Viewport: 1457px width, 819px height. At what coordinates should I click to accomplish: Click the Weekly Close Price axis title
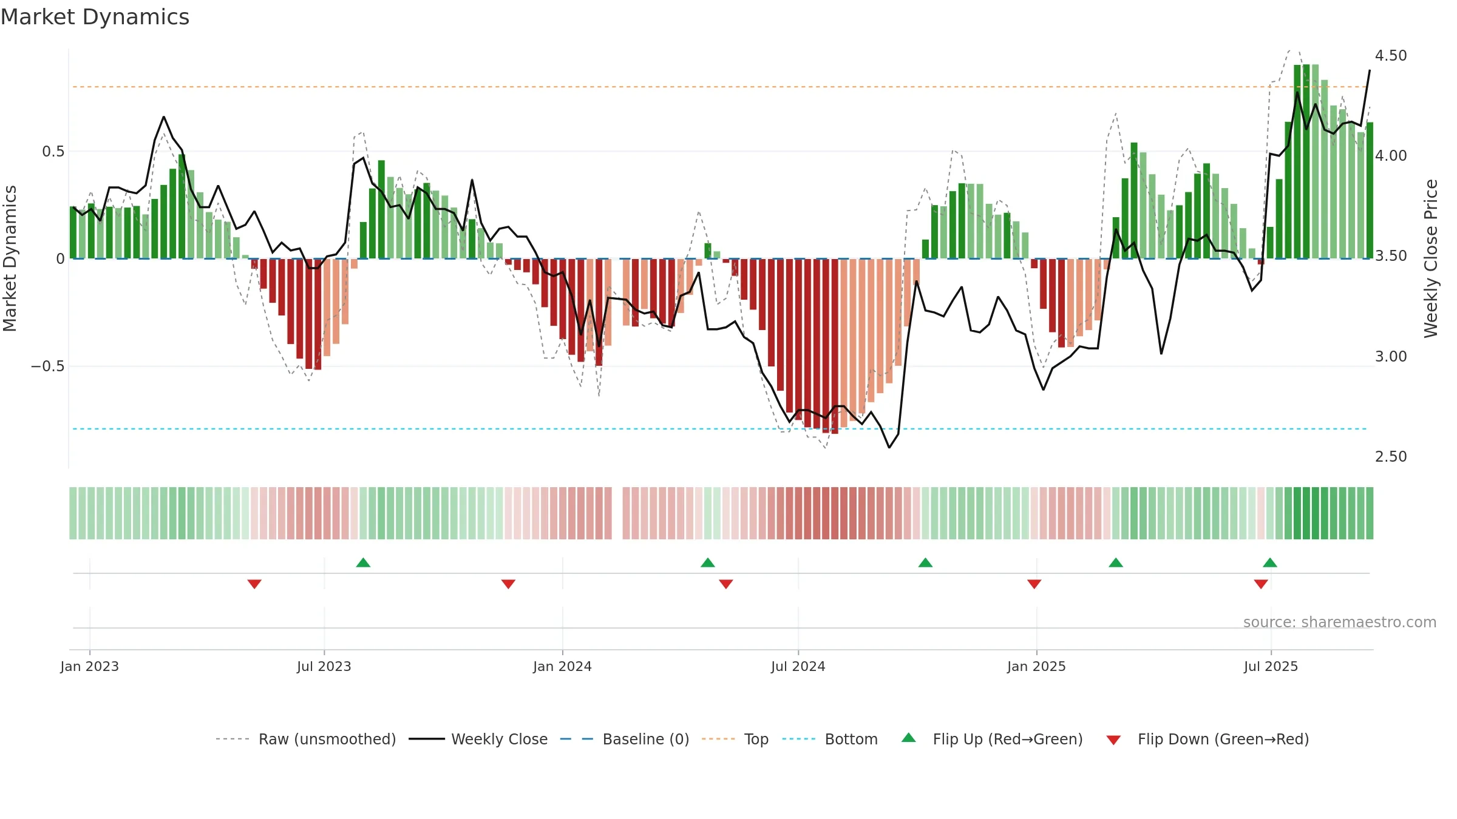click(x=1431, y=258)
